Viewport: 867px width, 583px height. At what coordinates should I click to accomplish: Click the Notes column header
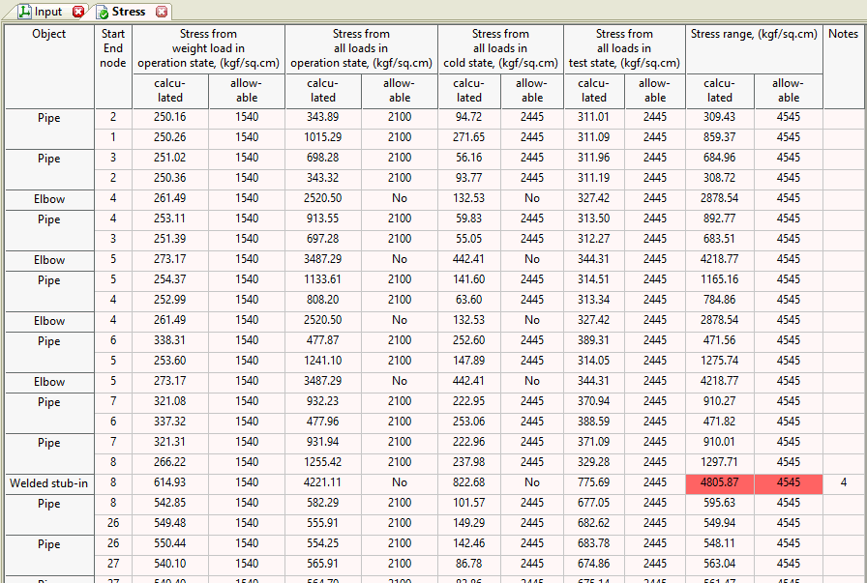click(x=843, y=66)
